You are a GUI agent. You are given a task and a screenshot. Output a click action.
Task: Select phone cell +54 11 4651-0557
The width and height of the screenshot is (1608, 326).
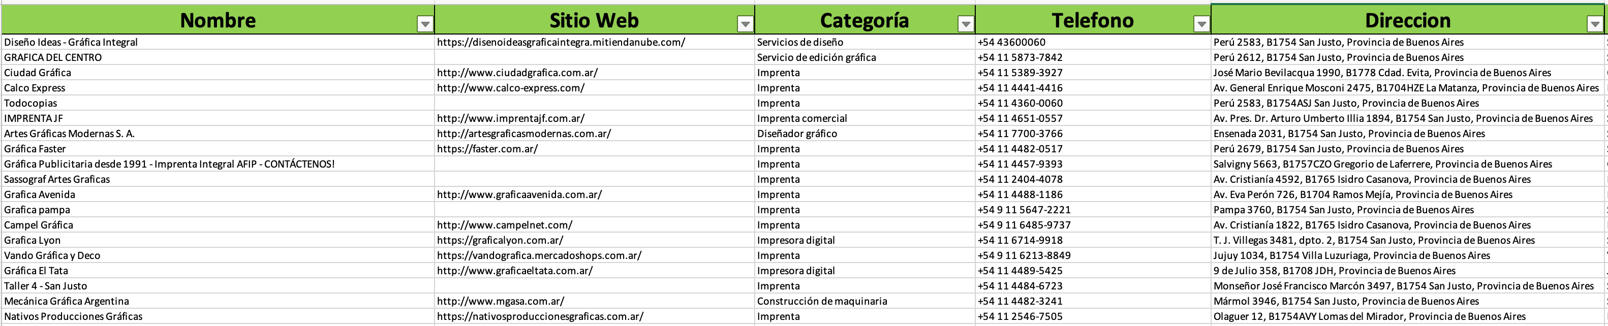[1092, 118]
